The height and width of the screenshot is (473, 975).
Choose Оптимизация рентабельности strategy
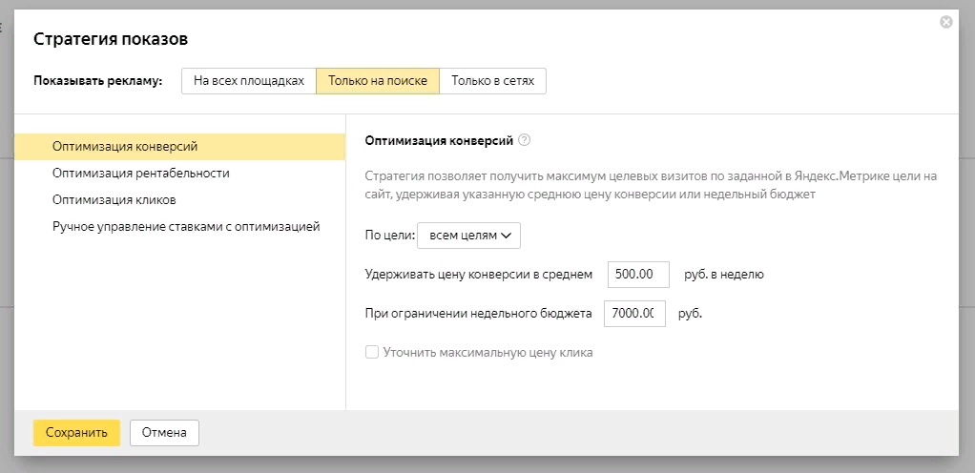(x=141, y=174)
